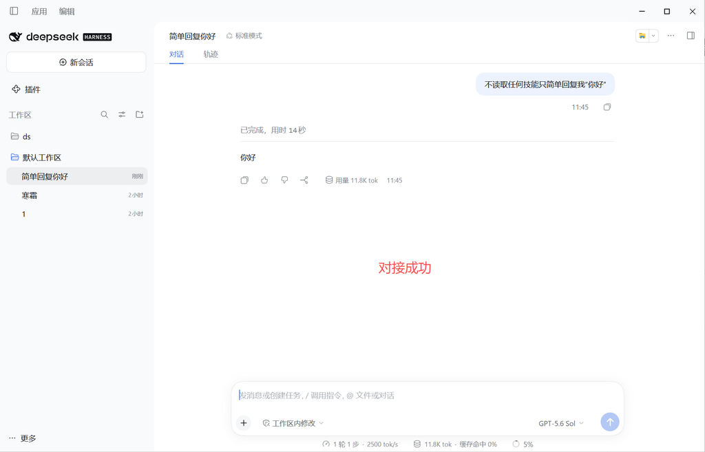Start a new chat with 新会话
Viewport: 705px width, 452px height.
point(76,62)
